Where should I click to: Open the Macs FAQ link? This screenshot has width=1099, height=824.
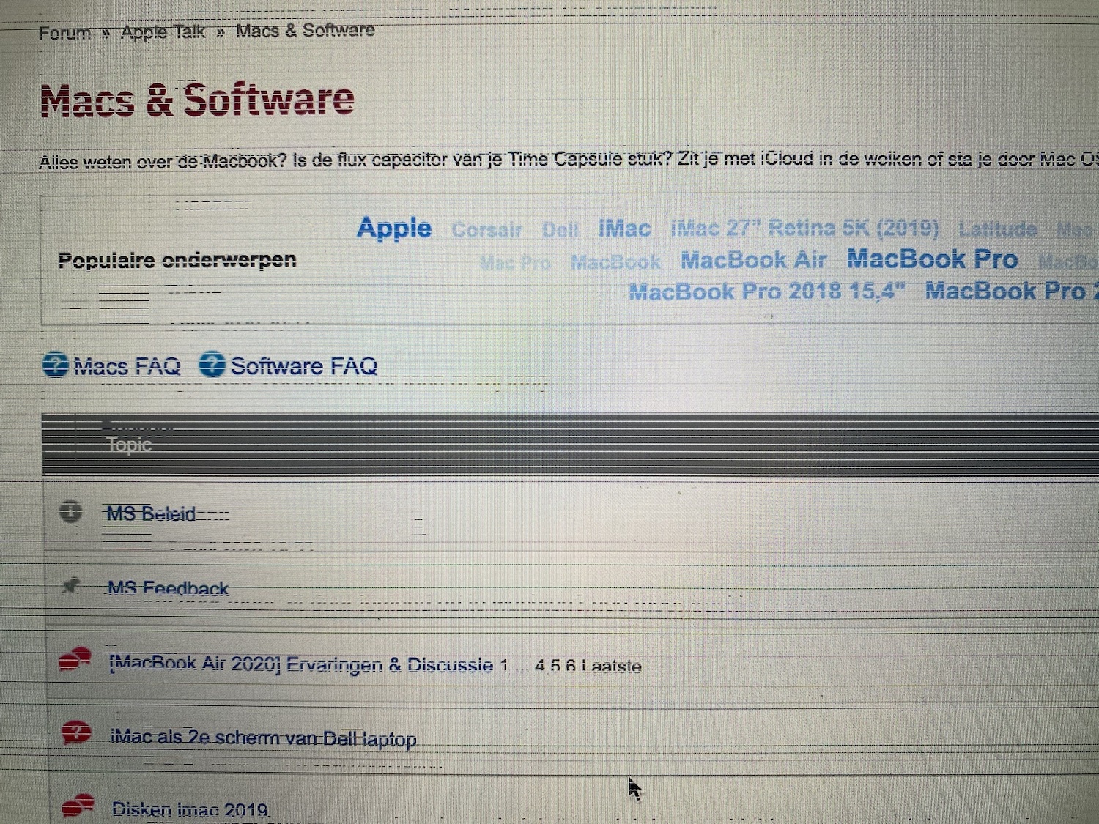click(x=127, y=365)
